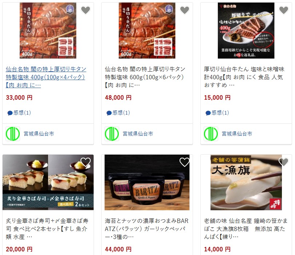Open the BARATZ snack pouches thumbnail

tap(147, 182)
